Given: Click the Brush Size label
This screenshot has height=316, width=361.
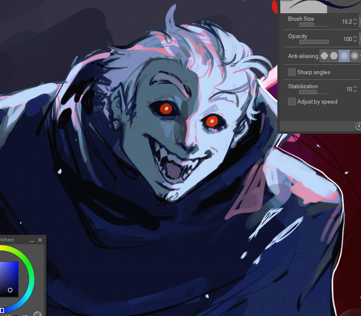Looking at the screenshot, I should 301,19.
